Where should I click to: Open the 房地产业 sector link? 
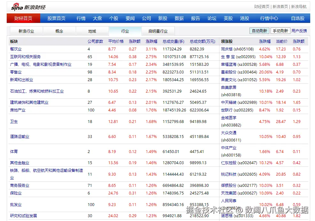click(18, 110)
